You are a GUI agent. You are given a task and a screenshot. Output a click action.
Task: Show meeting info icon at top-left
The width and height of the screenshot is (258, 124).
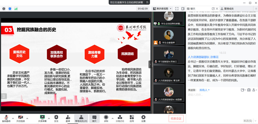click(4, 9)
